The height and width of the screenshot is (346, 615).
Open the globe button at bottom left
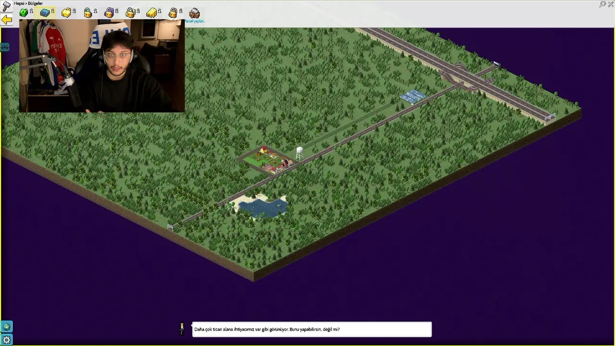(x=6, y=327)
